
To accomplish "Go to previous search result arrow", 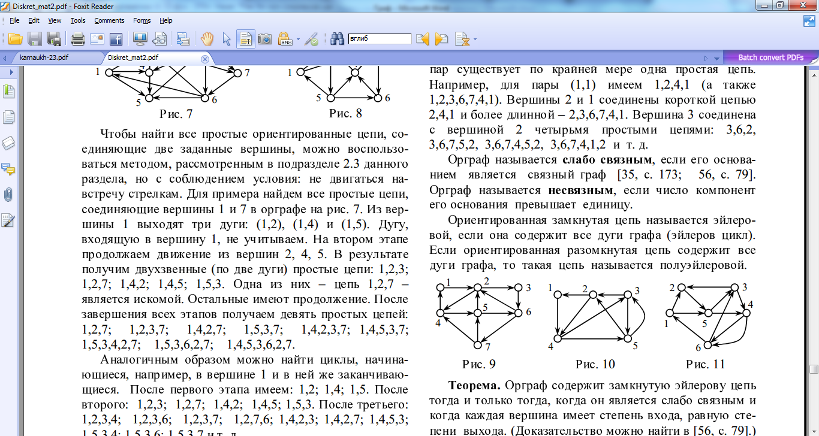I will coord(423,40).
